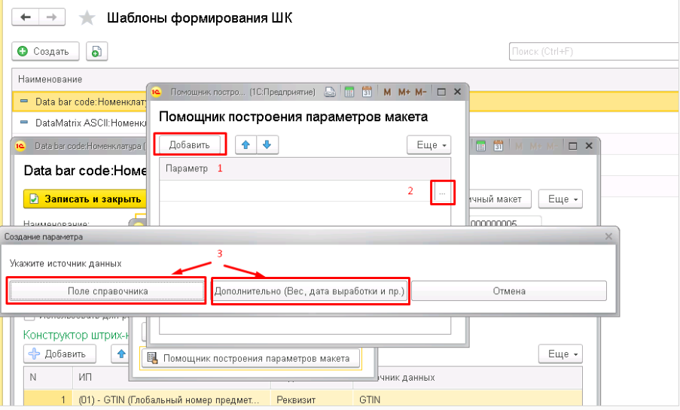Open calendar icon in Data bar code window titlebar
680x410 pixels.
pyautogui.click(x=499, y=146)
